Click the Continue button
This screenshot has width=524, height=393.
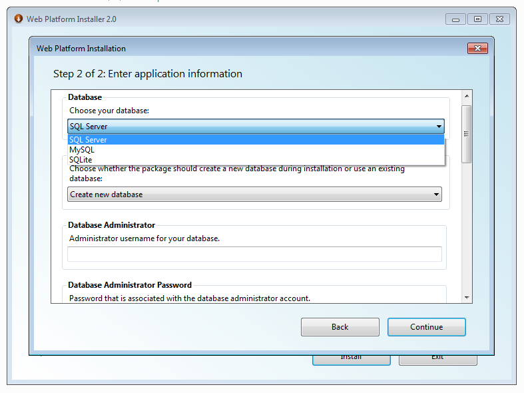pyautogui.click(x=426, y=327)
